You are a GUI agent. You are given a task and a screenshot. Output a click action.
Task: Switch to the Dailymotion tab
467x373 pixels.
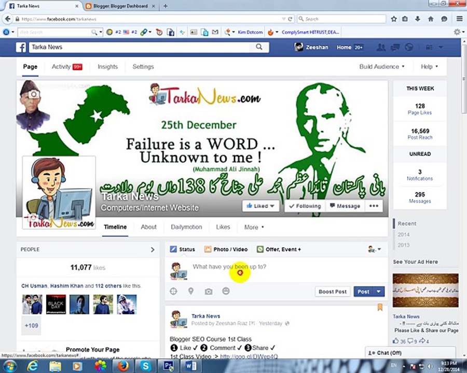click(x=186, y=227)
